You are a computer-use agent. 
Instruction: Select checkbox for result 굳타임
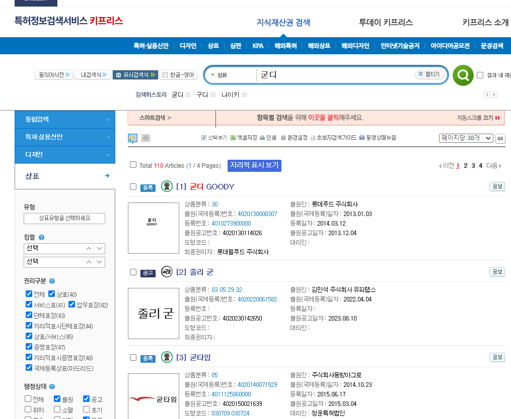(x=133, y=358)
